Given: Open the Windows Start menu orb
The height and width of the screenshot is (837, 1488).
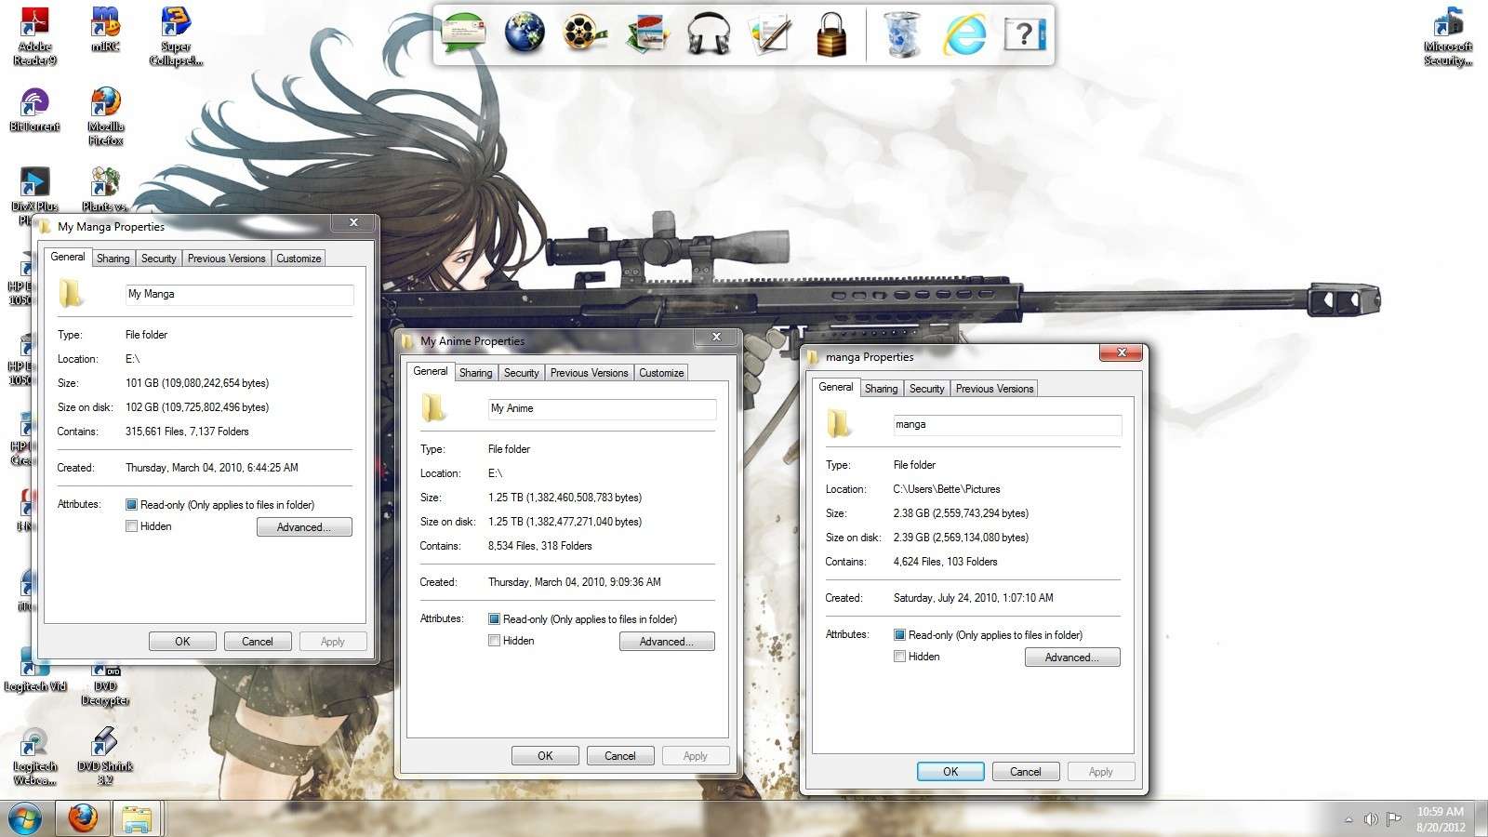Looking at the screenshot, I should (x=26, y=818).
